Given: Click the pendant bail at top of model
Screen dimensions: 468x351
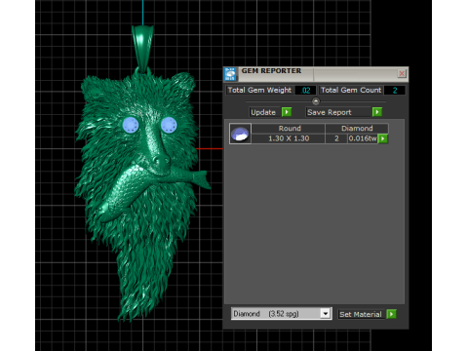Looking at the screenshot, I should pyautogui.click(x=142, y=47).
